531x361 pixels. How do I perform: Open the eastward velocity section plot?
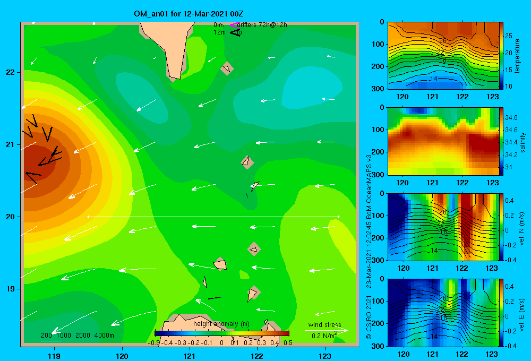pos(443,313)
